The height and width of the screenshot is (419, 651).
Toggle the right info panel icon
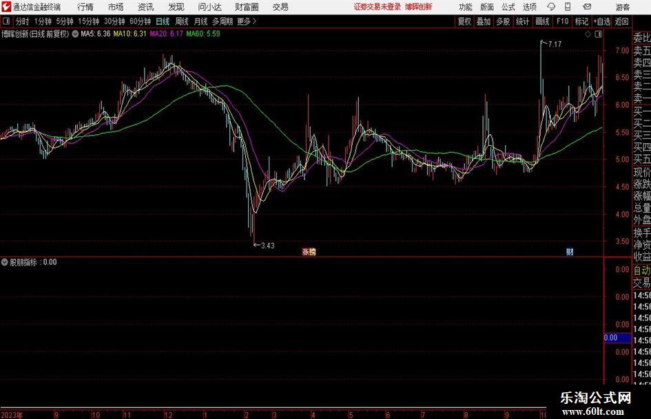click(598, 34)
